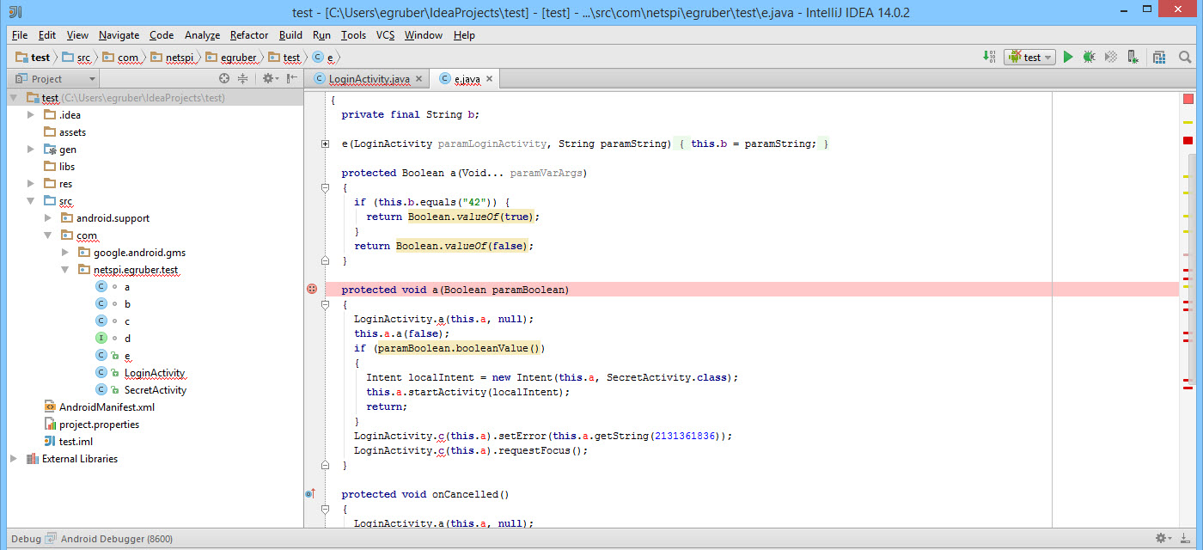
Task: Click the red error indicator atop the error stripe
Action: point(1188,99)
